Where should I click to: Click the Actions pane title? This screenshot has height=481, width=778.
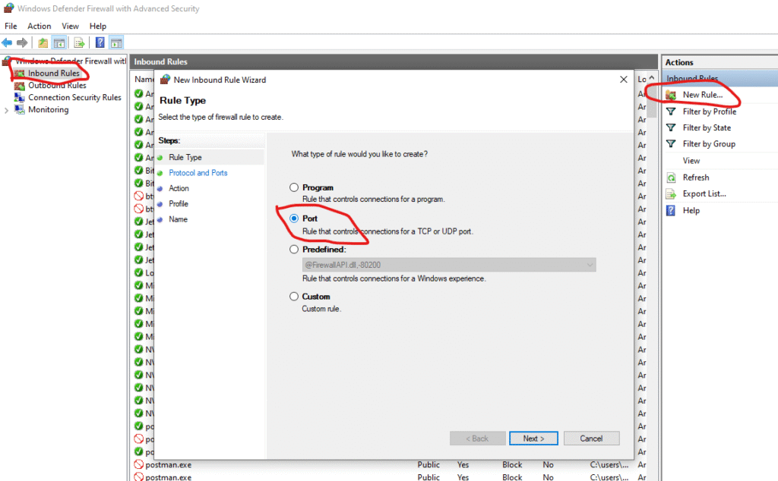(x=678, y=62)
